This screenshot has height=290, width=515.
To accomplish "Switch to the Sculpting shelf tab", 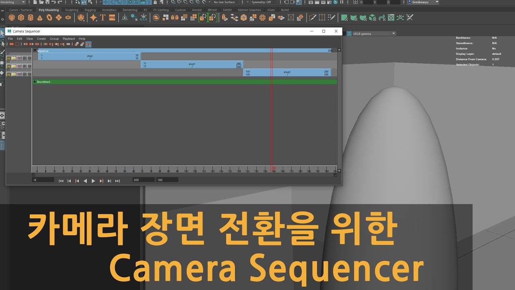I will click(72, 10).
